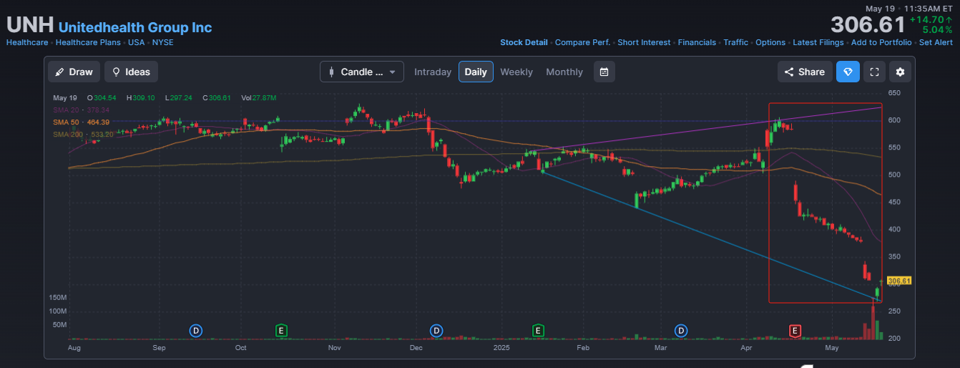The image size is (960, 368).
Task: Click the Share button
Action: [x=805, y=72]
